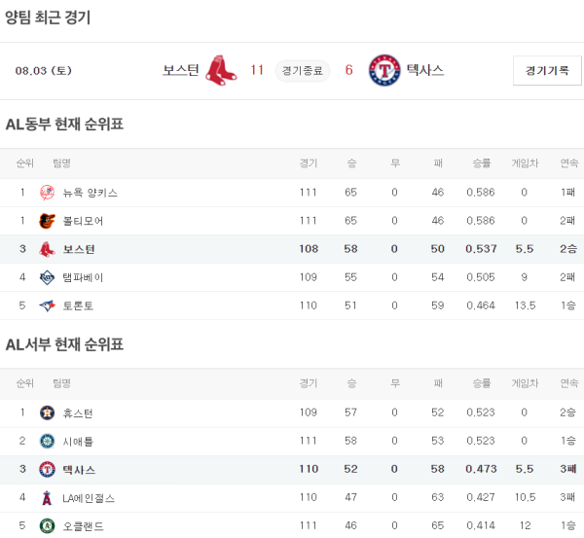Viewport: 584px width, 538px height.
Task: Click the Houston Astros team logo
Action: pos(47,413)
